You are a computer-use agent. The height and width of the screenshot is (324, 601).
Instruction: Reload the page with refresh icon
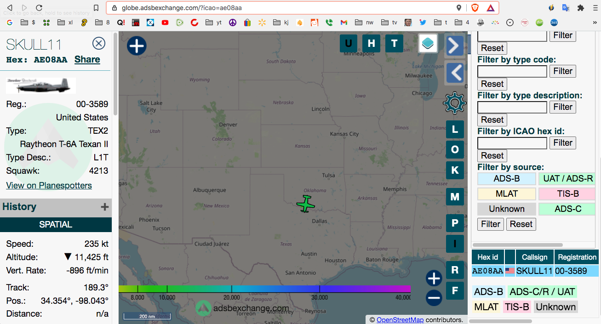tap(39, 8)
